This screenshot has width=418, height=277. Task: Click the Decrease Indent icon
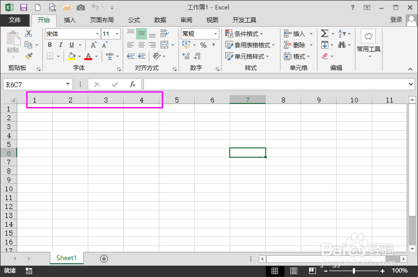(x=130, y=56)
